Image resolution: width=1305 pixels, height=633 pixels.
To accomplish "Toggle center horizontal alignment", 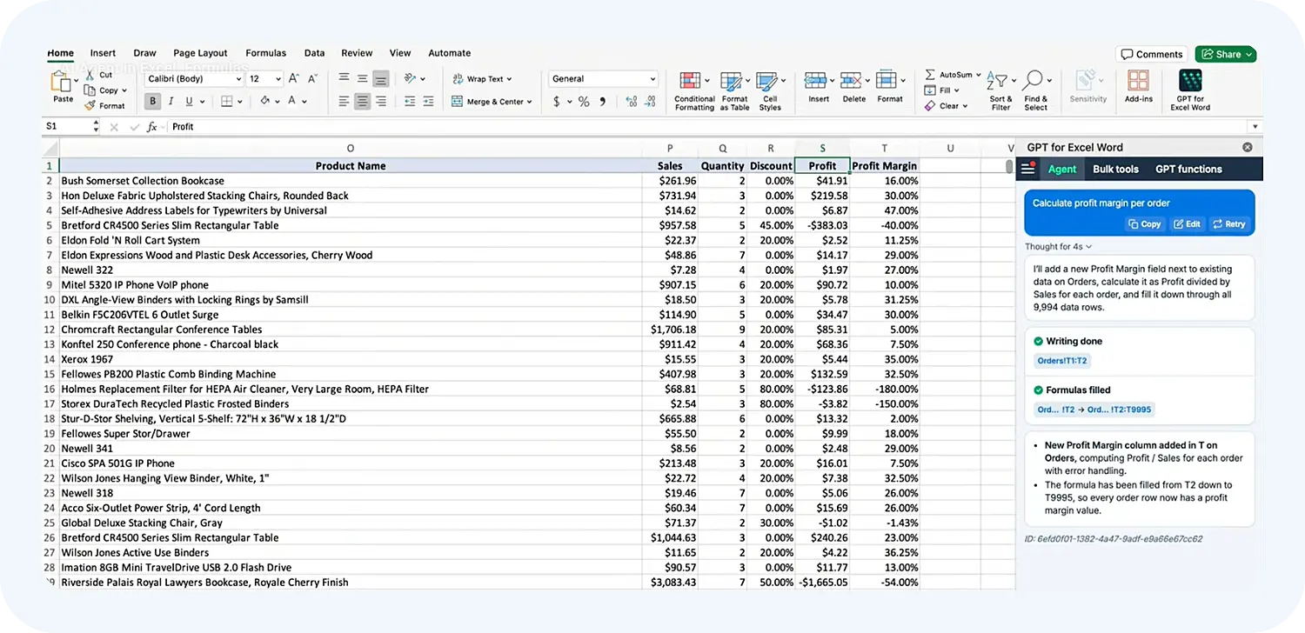I will 362,102.
